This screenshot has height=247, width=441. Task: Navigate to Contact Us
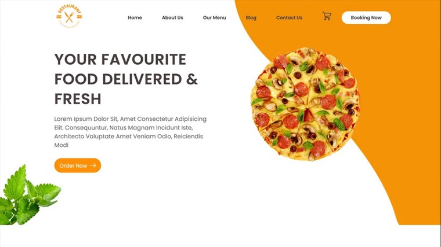point(289,18)
